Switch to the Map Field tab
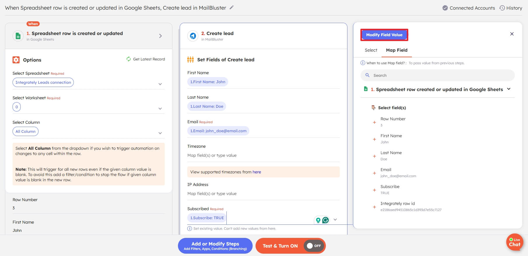Image resolution: width=528 pixels, height=256 pixels. pyautogui.click(x=396, y=50)
